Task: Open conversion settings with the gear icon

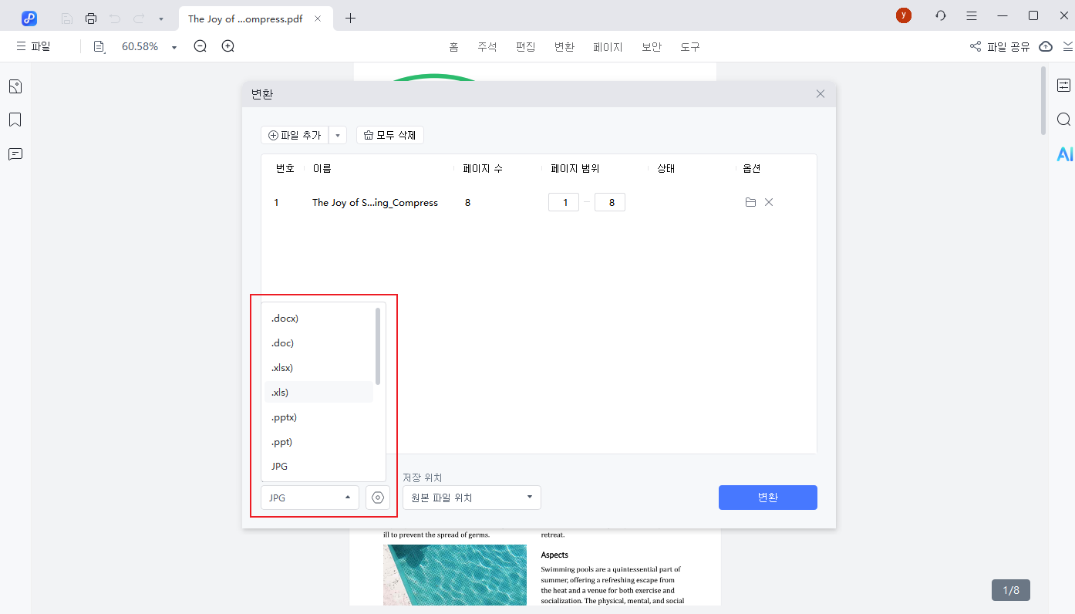Action: [x=377, y=498]
